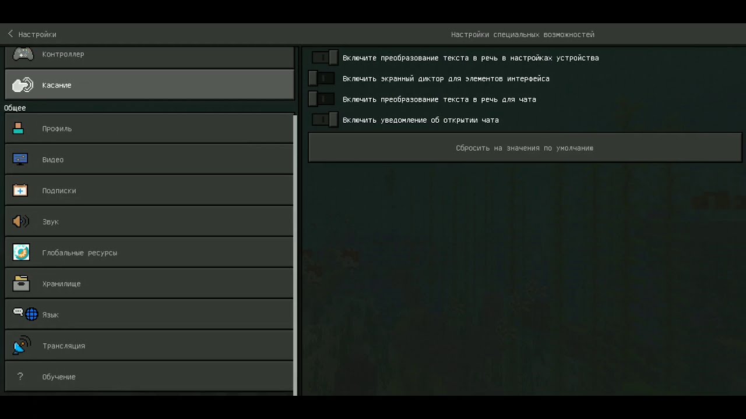746x419 pixels.
Task: Click the gamepad icon in Контроллер row
Action: pos(23,54)
